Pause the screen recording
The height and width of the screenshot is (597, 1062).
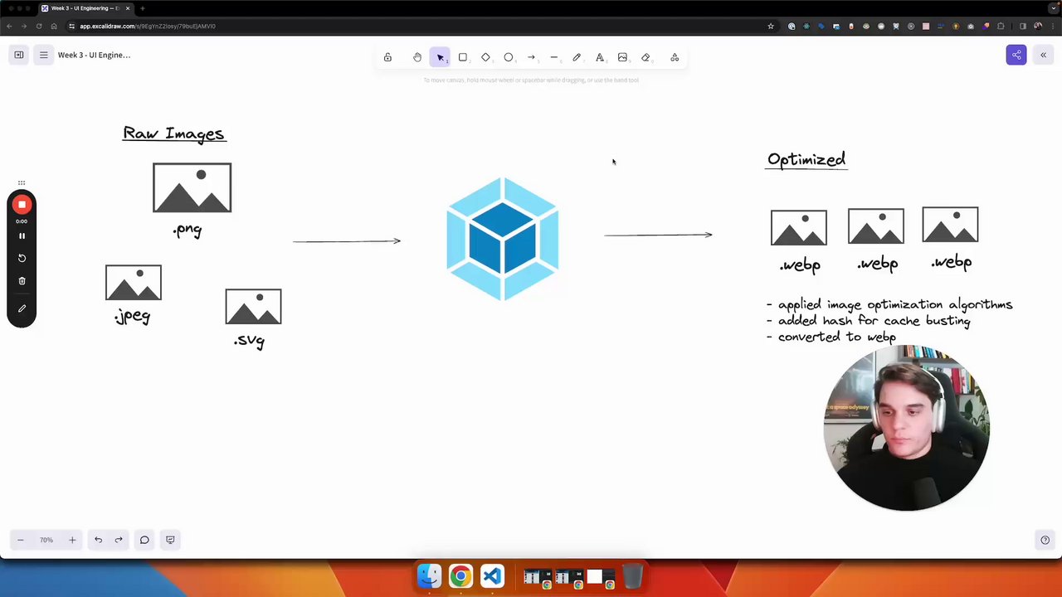coord(22,235)
